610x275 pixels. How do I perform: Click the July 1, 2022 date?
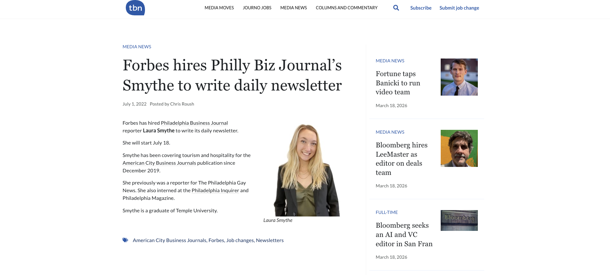pyautogui.click(x=134, y=104)
